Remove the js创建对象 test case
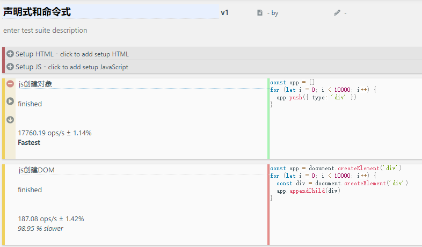Image resolution: width=422 pixels, height=247 pixels. coord(10,84)
